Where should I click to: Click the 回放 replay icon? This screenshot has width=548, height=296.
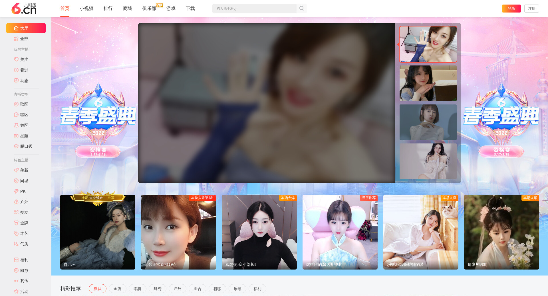tap(16, 270)
